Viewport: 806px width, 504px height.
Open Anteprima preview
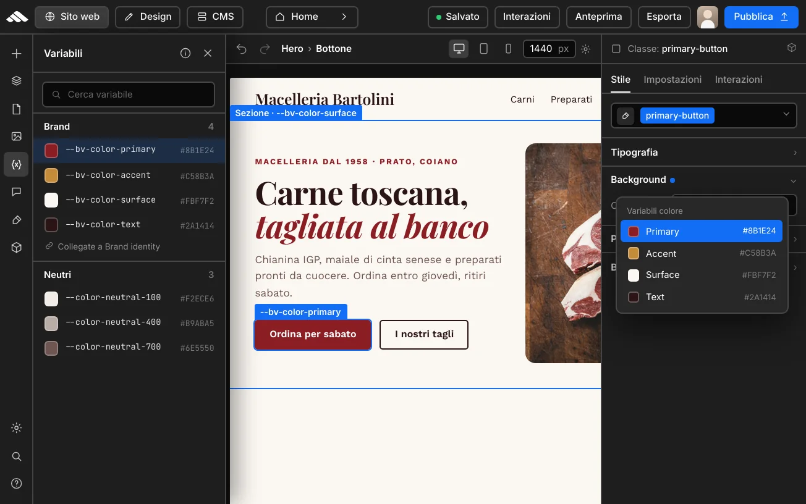coord(598,17)
